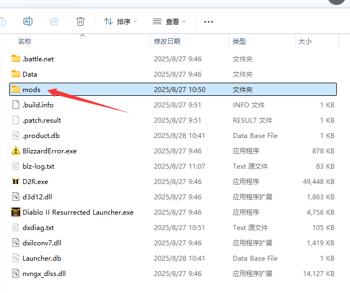Viewport: 350px width, 293px height.
Task: Click the dxilconv7.dll file icon
Action: (x=16, y=243)
